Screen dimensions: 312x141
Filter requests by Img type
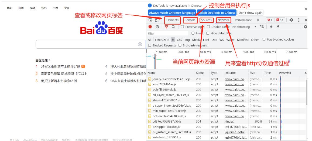[x=187, y=40]
